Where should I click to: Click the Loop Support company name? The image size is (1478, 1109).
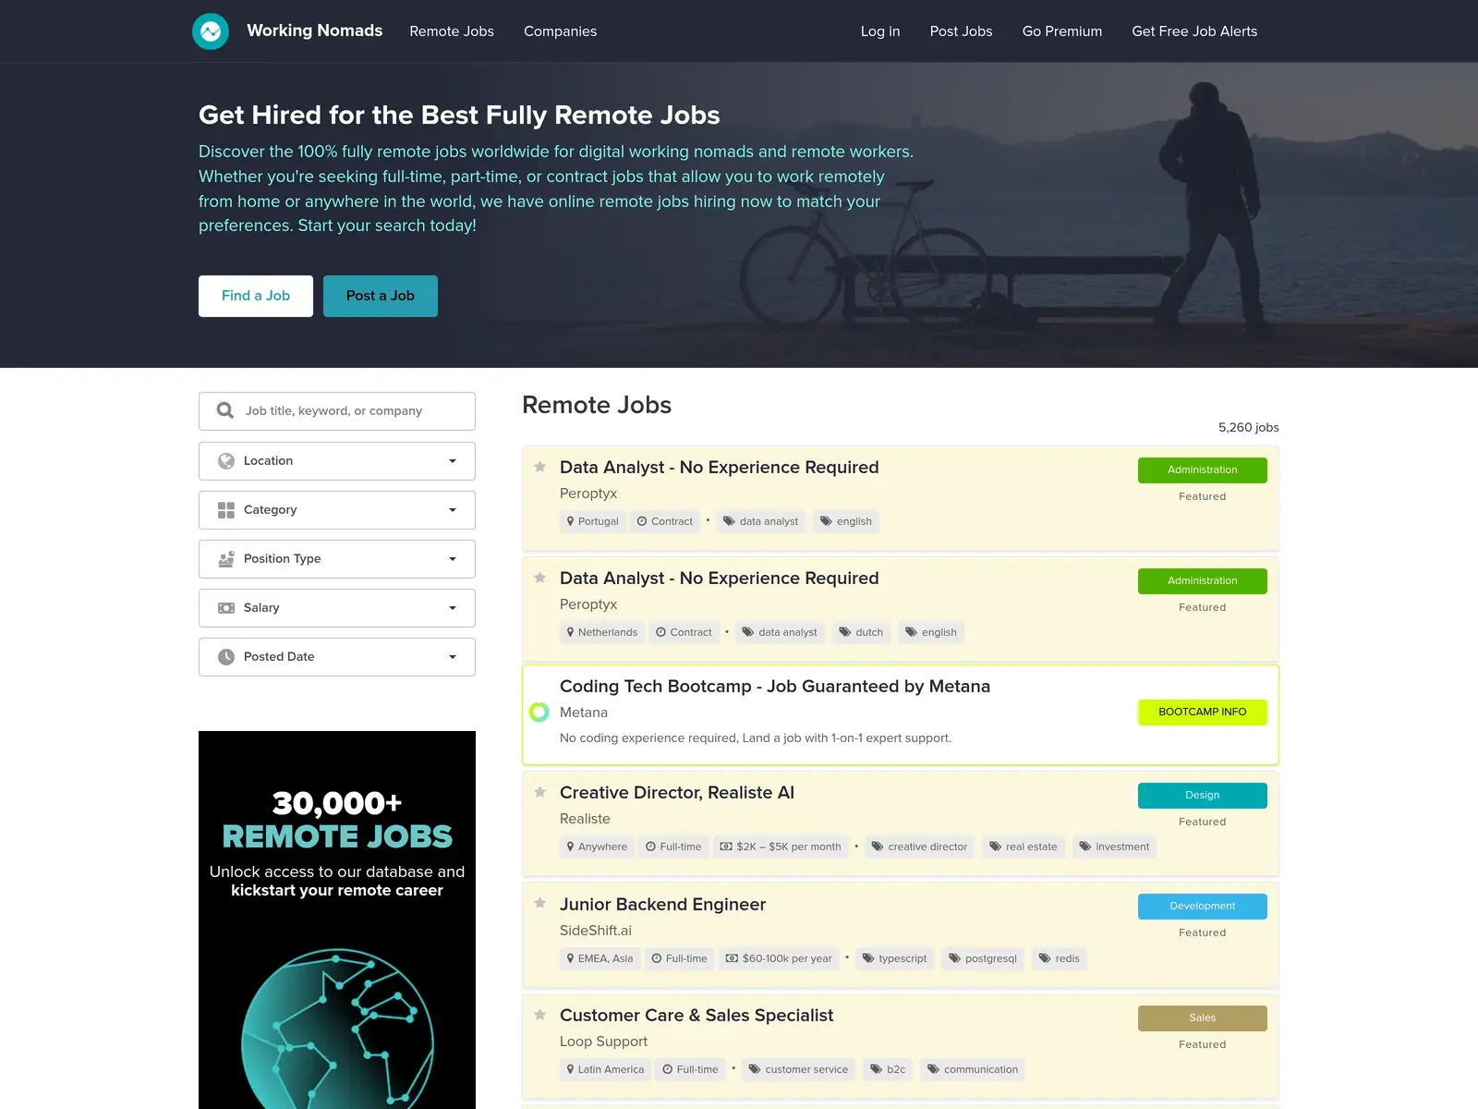click(x=603, y=1042)
